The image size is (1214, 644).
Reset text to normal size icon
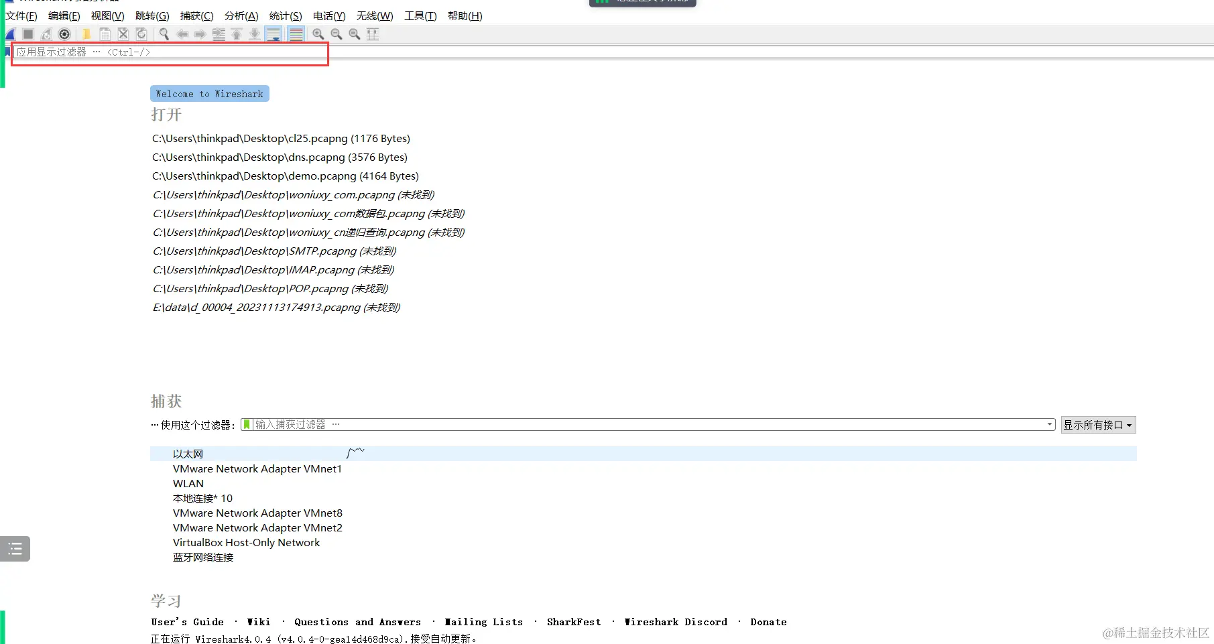coord(355,34)
